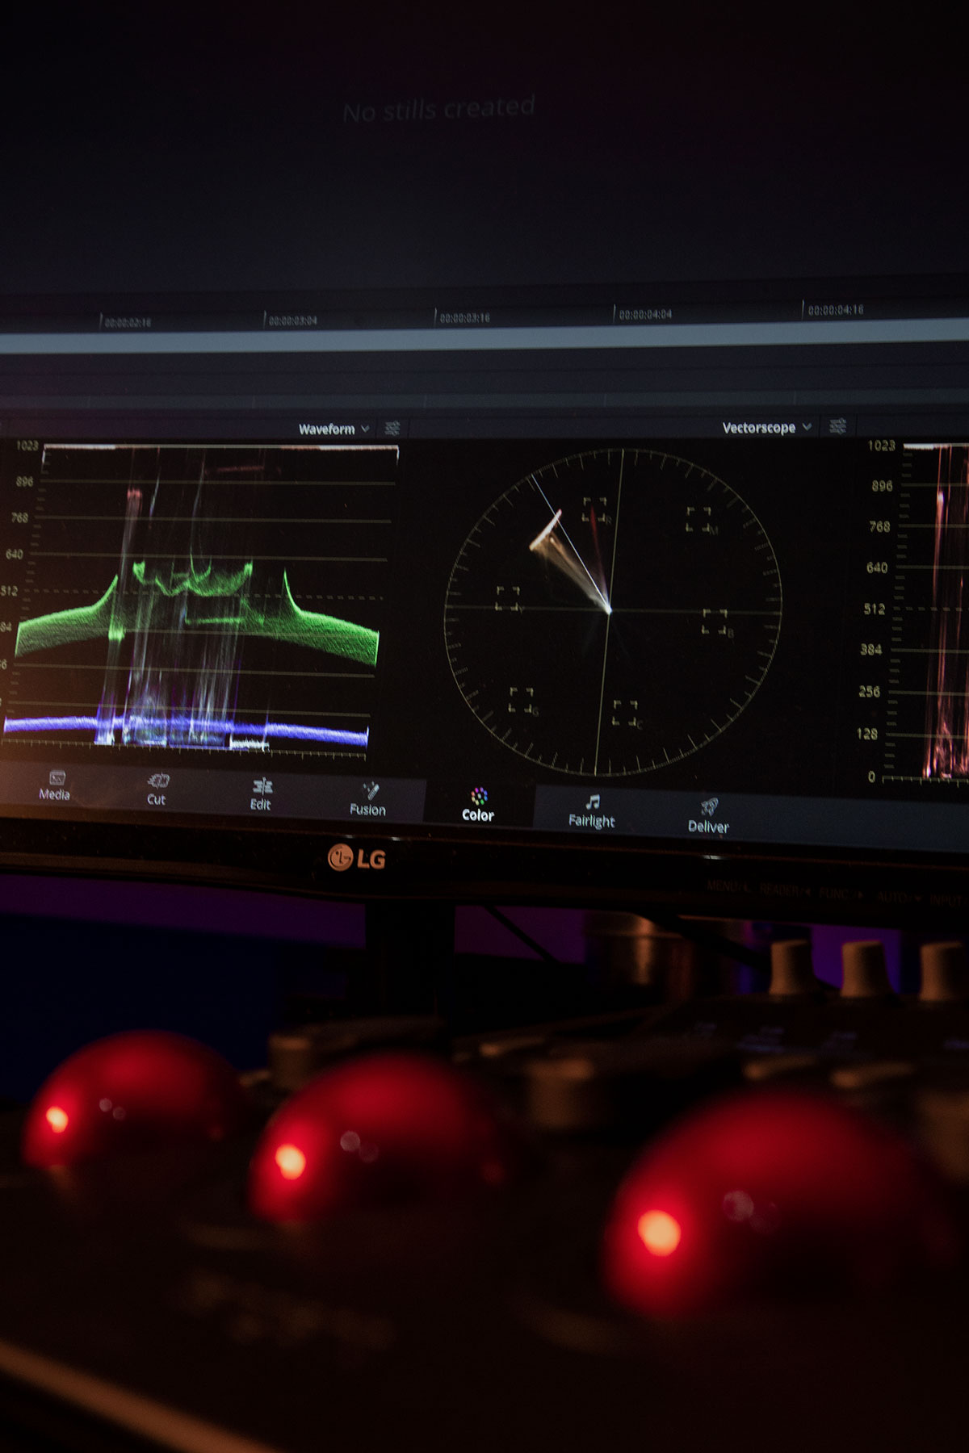Click timeline ruler mark 00:00:02:16
Screen dimensions: 969x1453
click(128, 322)
